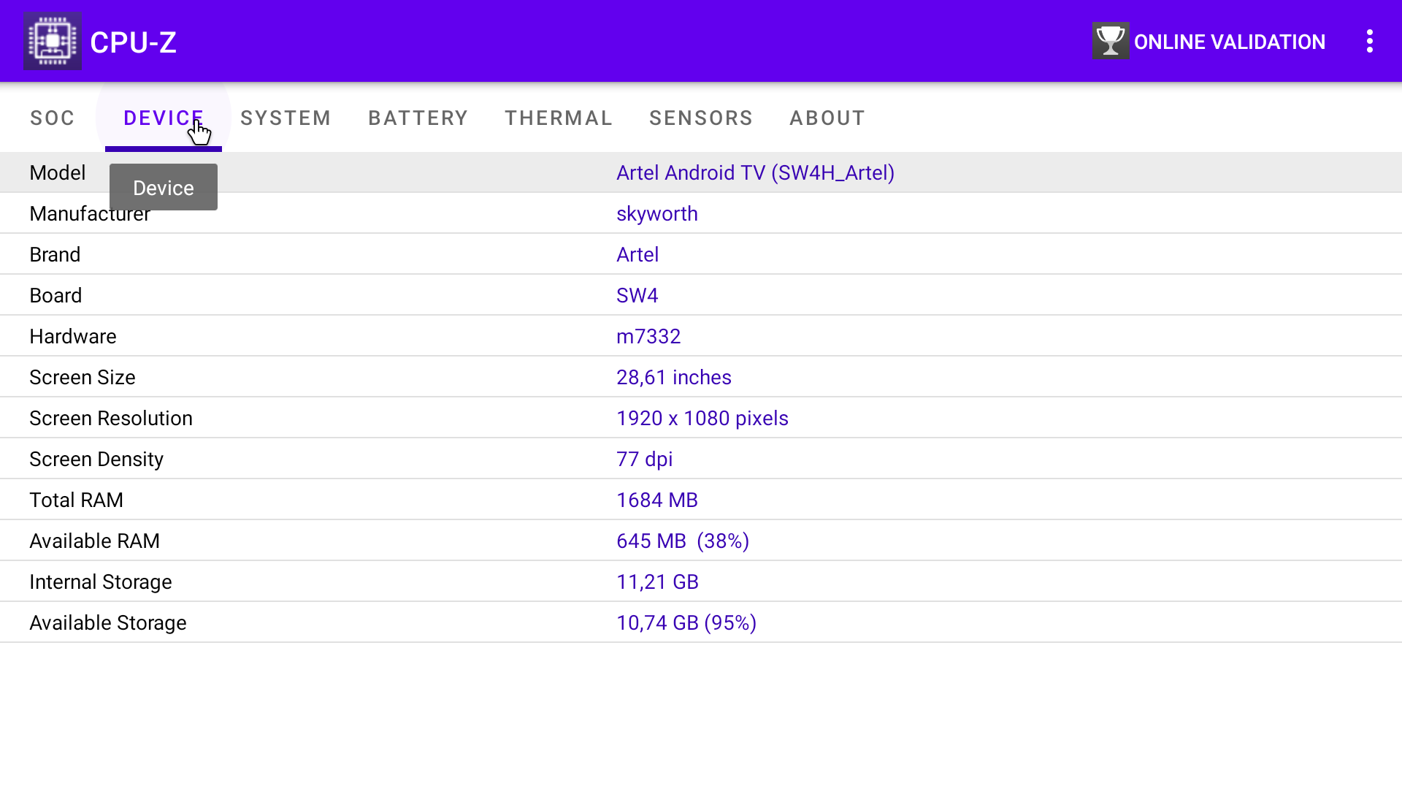The image size is (1402, 789).
Task: Click the Available Storage value
Action: [x=686, y=622]
